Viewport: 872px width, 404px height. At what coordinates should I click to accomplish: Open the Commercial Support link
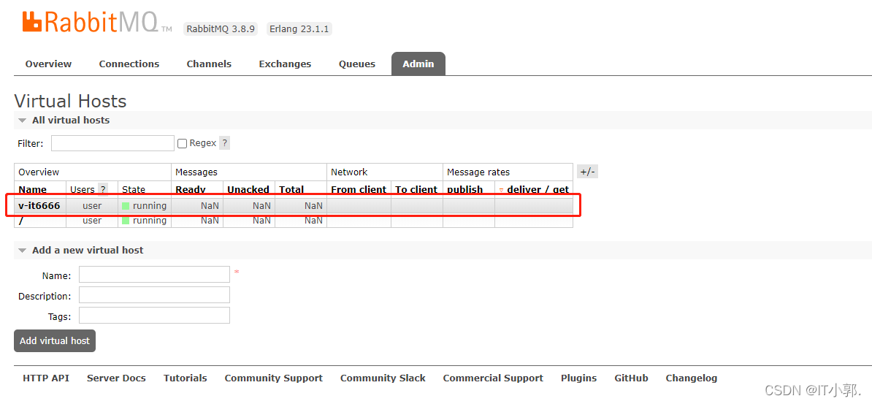click(x=493, y=378)
